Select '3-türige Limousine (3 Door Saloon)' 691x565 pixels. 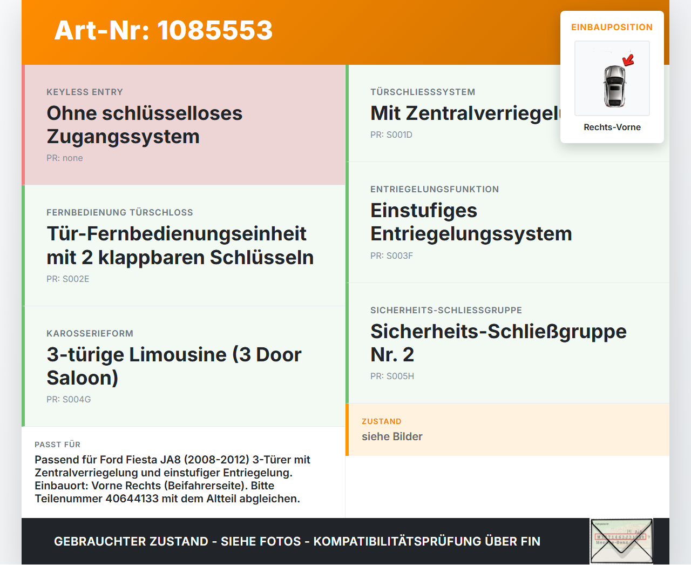click(174, 366)
